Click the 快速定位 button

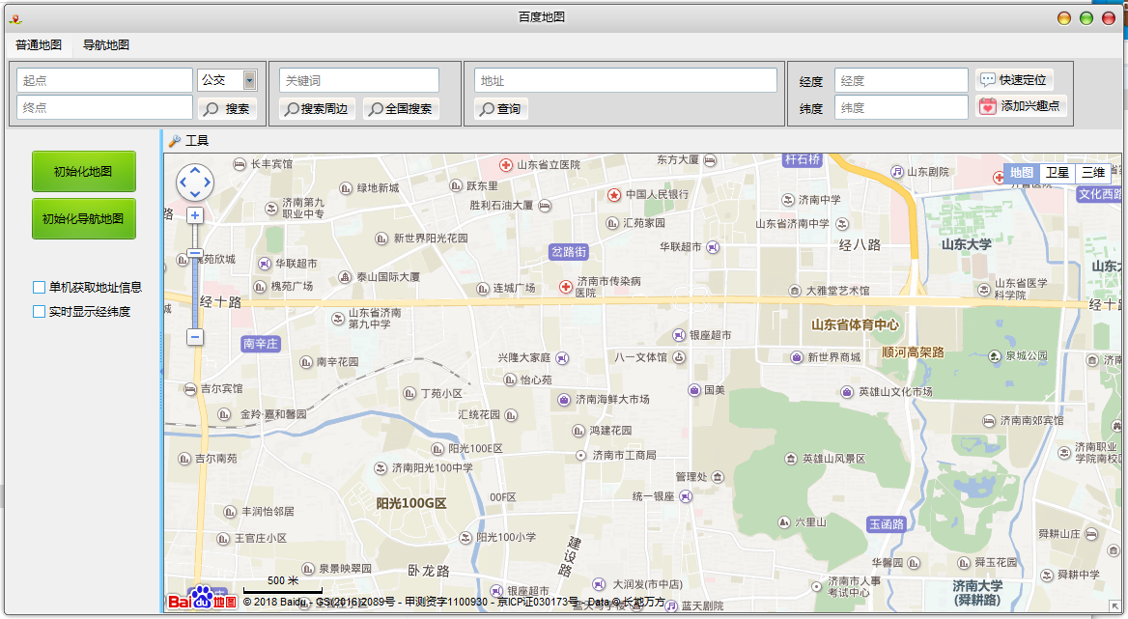pyautogui.click(x=1014, y=79)
